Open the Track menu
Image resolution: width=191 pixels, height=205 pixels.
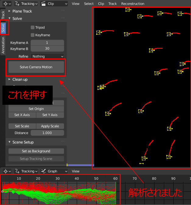[x=112, y=4]
